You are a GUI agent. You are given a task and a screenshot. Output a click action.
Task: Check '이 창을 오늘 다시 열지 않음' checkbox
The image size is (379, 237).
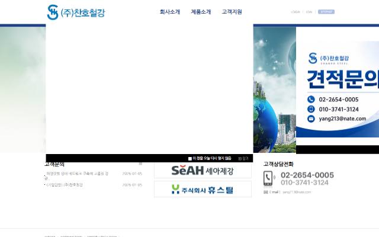189,159
